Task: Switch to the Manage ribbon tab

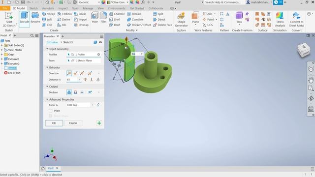Action: pyautogui.click(x=88, y=8)
